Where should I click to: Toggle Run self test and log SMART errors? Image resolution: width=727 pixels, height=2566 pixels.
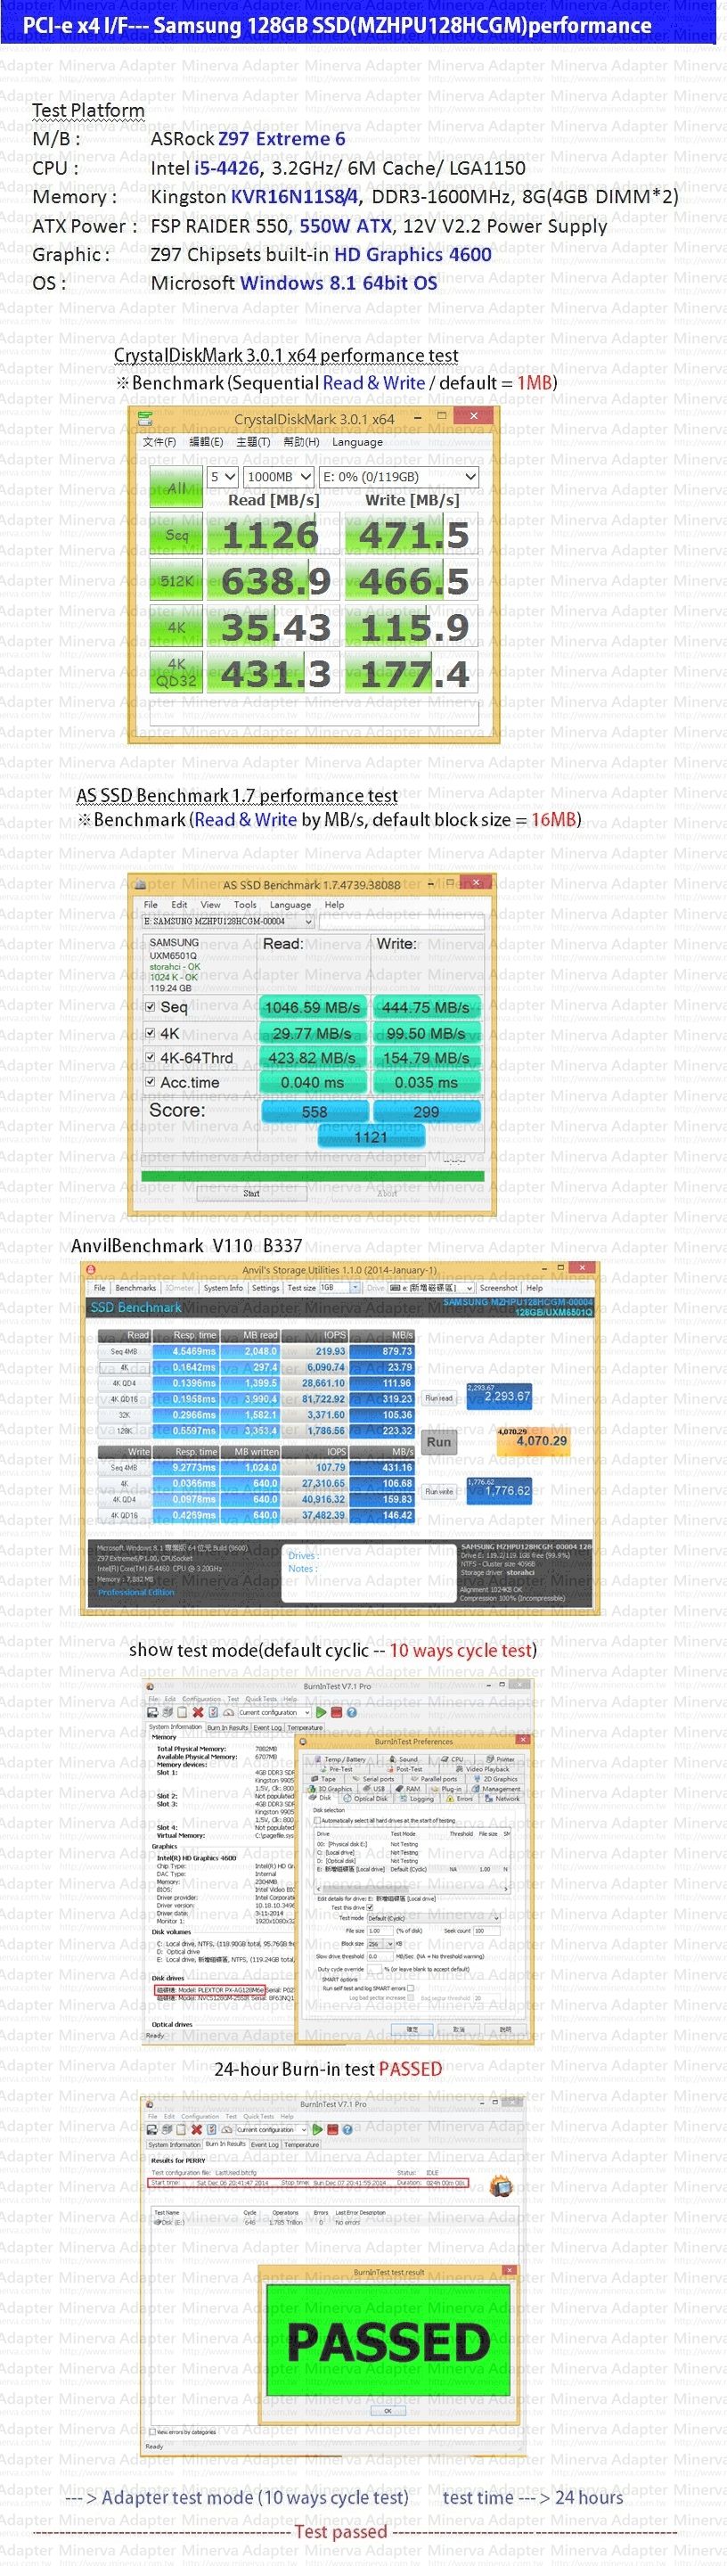[x=411, y=1988]
